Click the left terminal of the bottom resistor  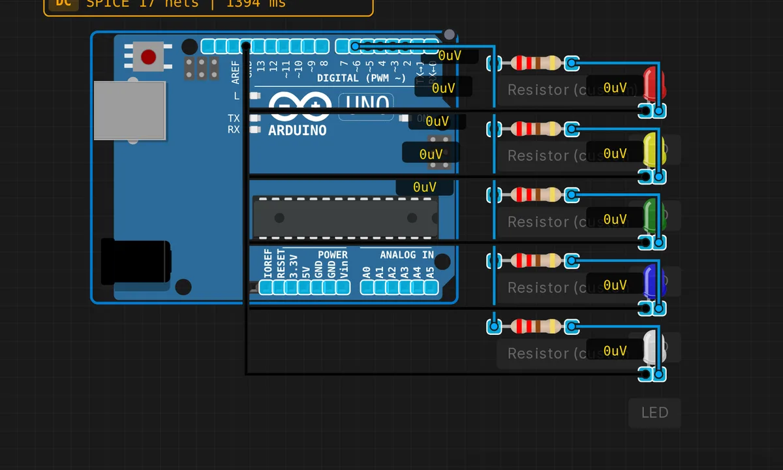(495, 327)
